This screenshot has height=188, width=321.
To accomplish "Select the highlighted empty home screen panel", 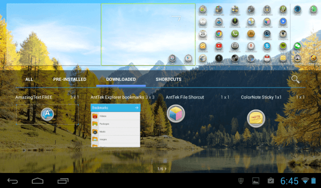I will pyautogui.click(x=148, y=34).
